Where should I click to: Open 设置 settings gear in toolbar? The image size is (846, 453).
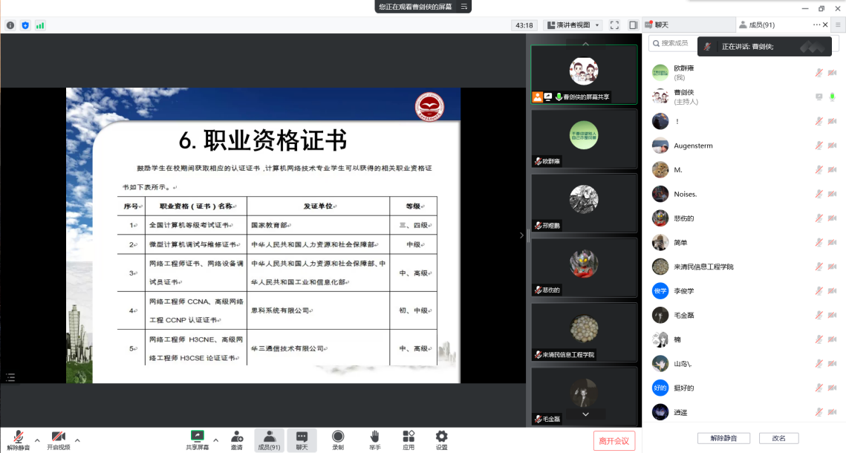442,437
